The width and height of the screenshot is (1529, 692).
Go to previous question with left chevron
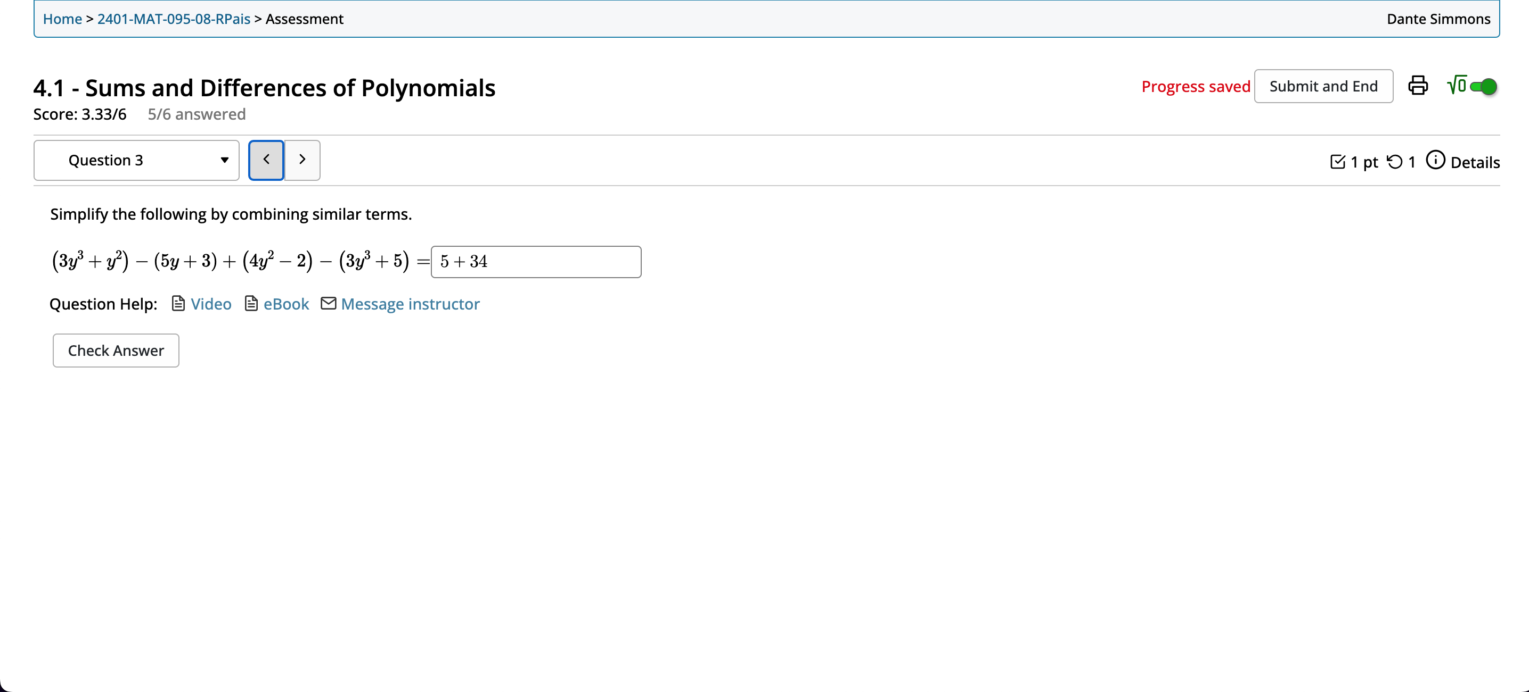click(266, 160)
